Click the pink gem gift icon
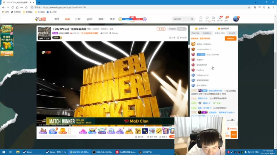The image size is (277, 155). (x=83, y=131)
